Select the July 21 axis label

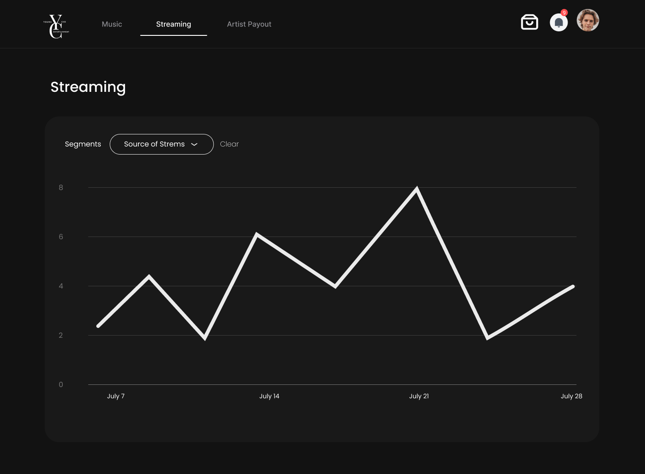[x=419, y=396]
